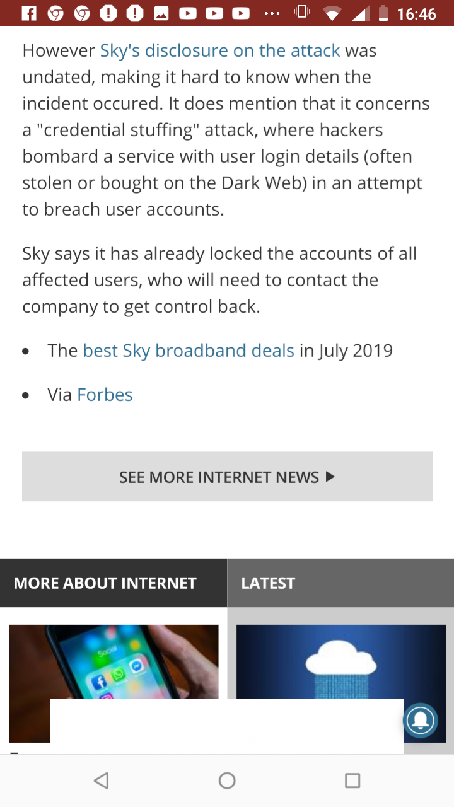
Task: Tap the first Chrome notification icon in status bar
Action: coord(55,13)
